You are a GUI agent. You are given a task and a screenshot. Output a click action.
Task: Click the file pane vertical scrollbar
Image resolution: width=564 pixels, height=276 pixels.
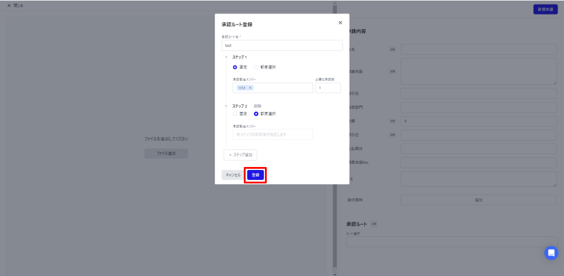click(335, 137)
